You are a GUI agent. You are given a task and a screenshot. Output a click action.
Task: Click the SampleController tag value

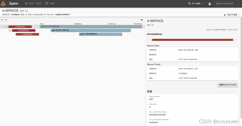coord(157,115)
